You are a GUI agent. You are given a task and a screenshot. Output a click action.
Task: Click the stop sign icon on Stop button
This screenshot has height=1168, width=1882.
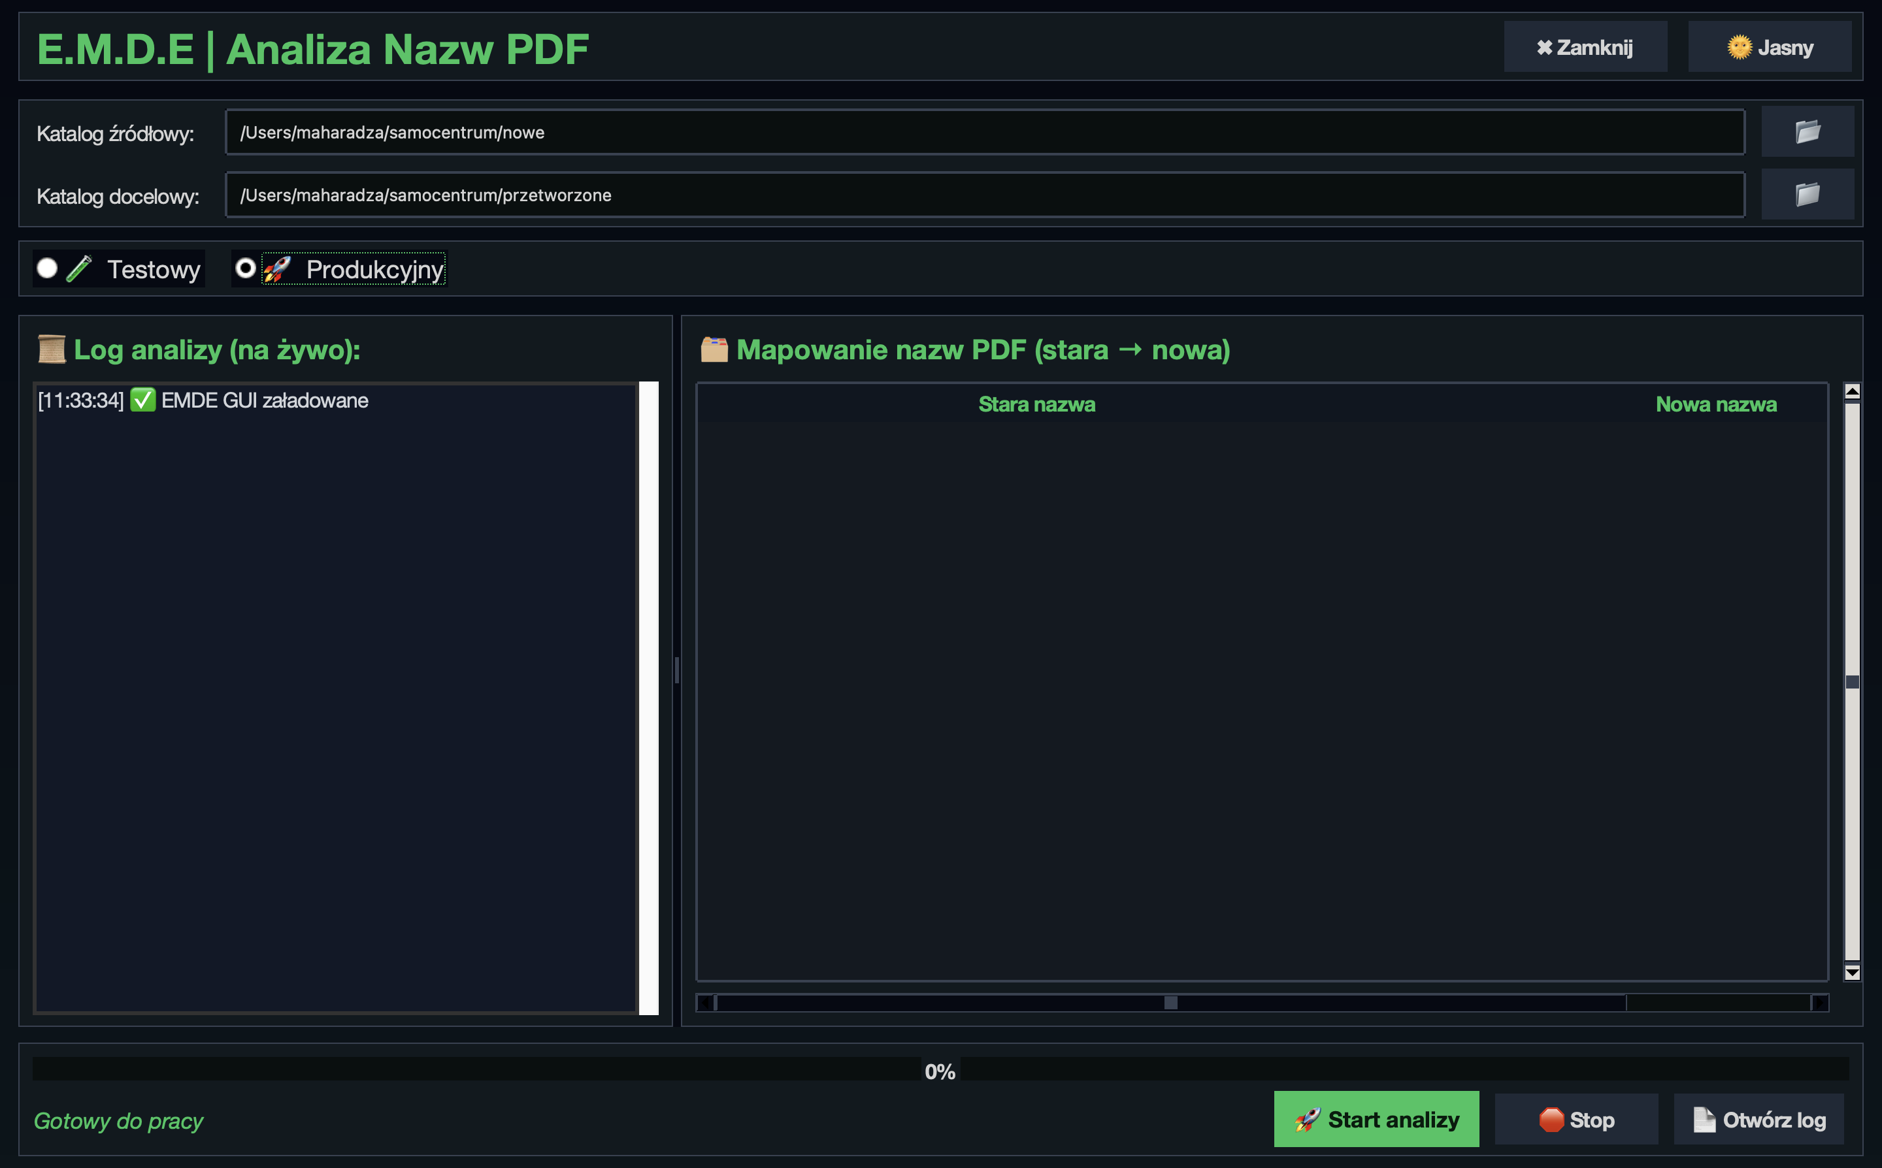click(1552, 1118)
